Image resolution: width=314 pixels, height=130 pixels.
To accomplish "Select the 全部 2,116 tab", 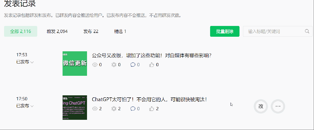I will pyautogui.click(x=21, y=31).
